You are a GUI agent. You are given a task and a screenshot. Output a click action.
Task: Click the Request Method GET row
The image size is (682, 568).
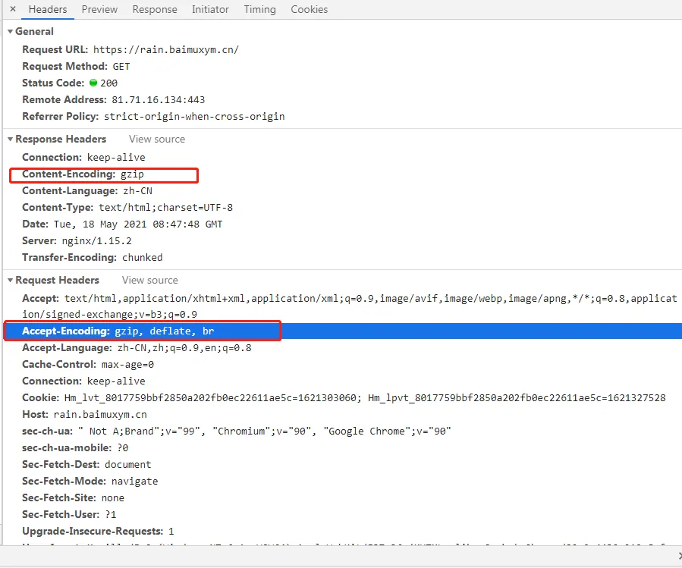tap(76, 67)
